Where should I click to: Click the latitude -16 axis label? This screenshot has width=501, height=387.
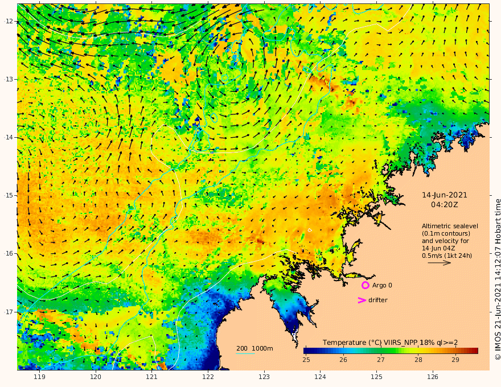click(x=9, y=253)
